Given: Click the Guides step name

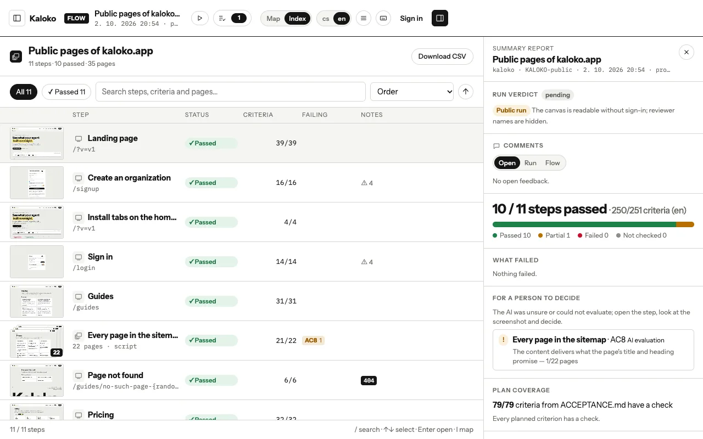Looking at the screenshot, I should coord(101,296).
